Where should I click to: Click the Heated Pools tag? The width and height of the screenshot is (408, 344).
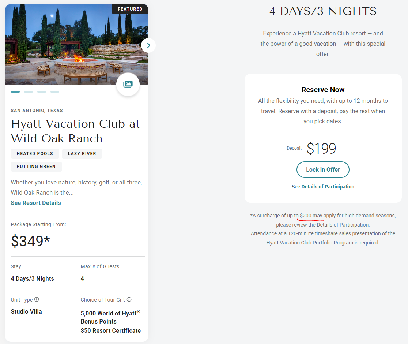coord(35,154)
